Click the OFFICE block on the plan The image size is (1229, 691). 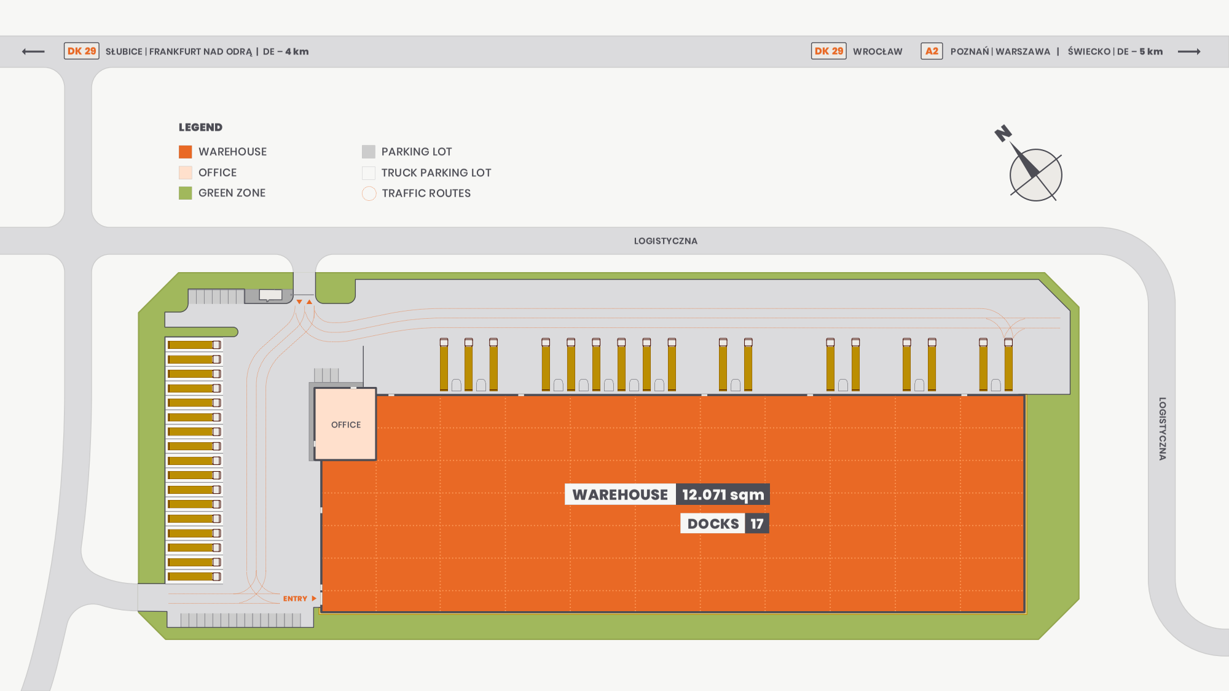[345, 424]
